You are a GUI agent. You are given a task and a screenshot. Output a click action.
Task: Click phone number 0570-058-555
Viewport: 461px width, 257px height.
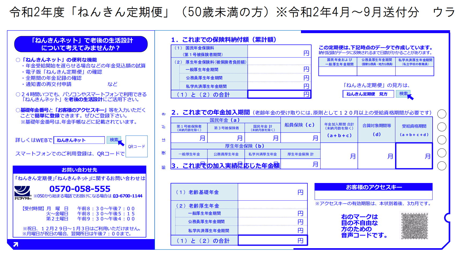tap(80, 189)
